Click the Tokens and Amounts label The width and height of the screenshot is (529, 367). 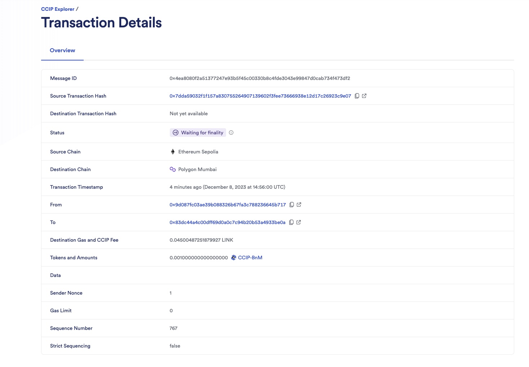click(74, 258)
